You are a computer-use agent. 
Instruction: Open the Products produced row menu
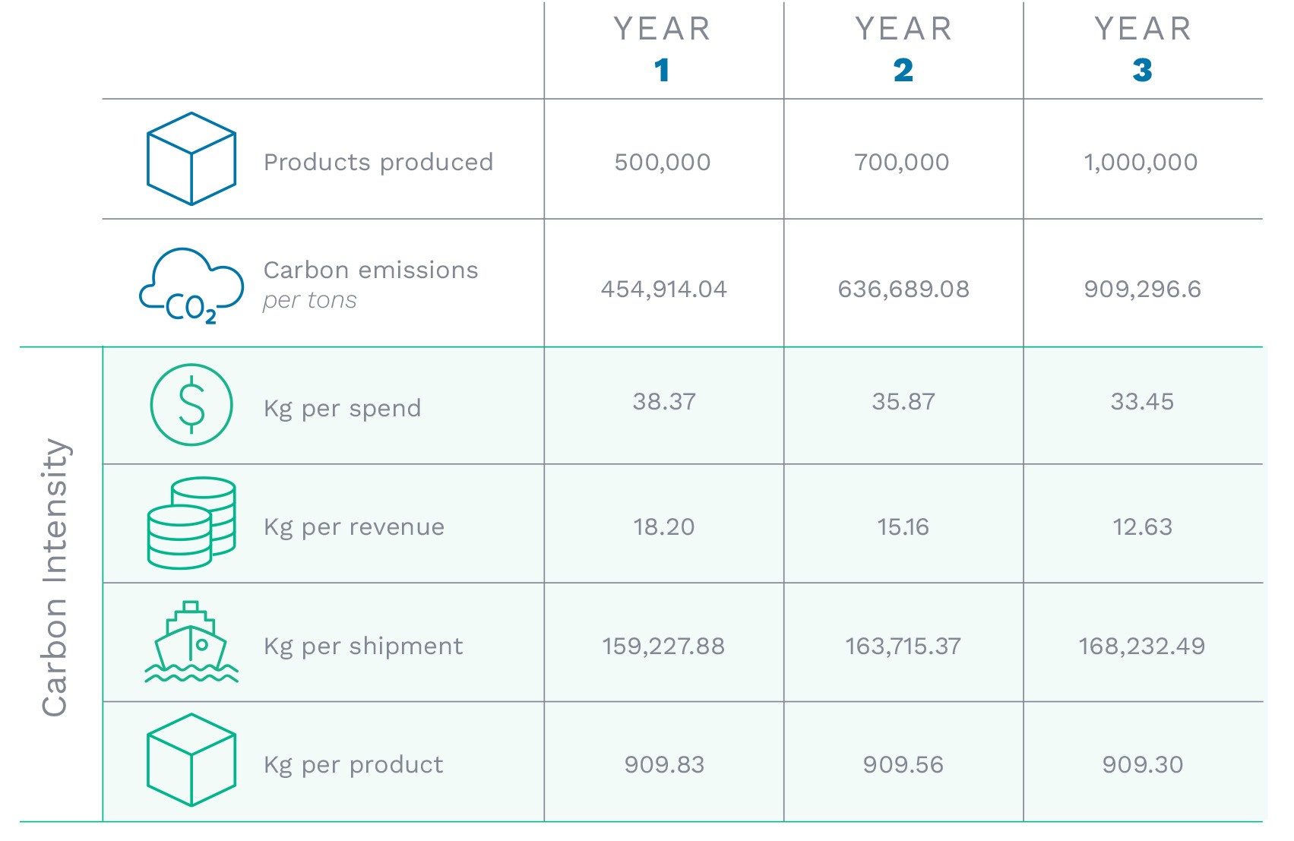(378, 161)
